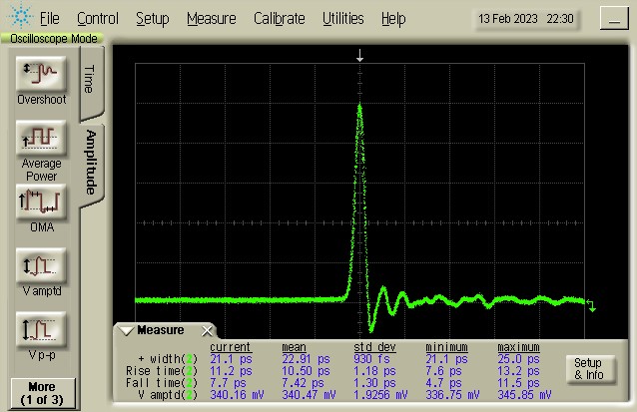Screen dimensions: 637x412
Task: Close the Measure results panel
Action: (207, 331)
